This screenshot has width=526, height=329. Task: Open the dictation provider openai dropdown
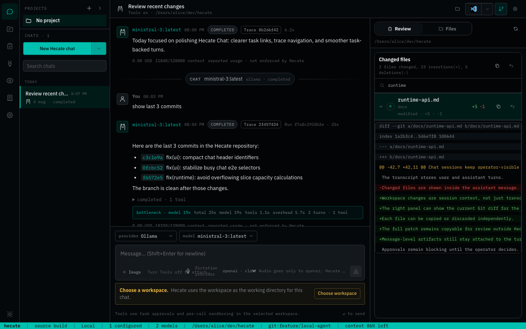click(x=239, y=271)
